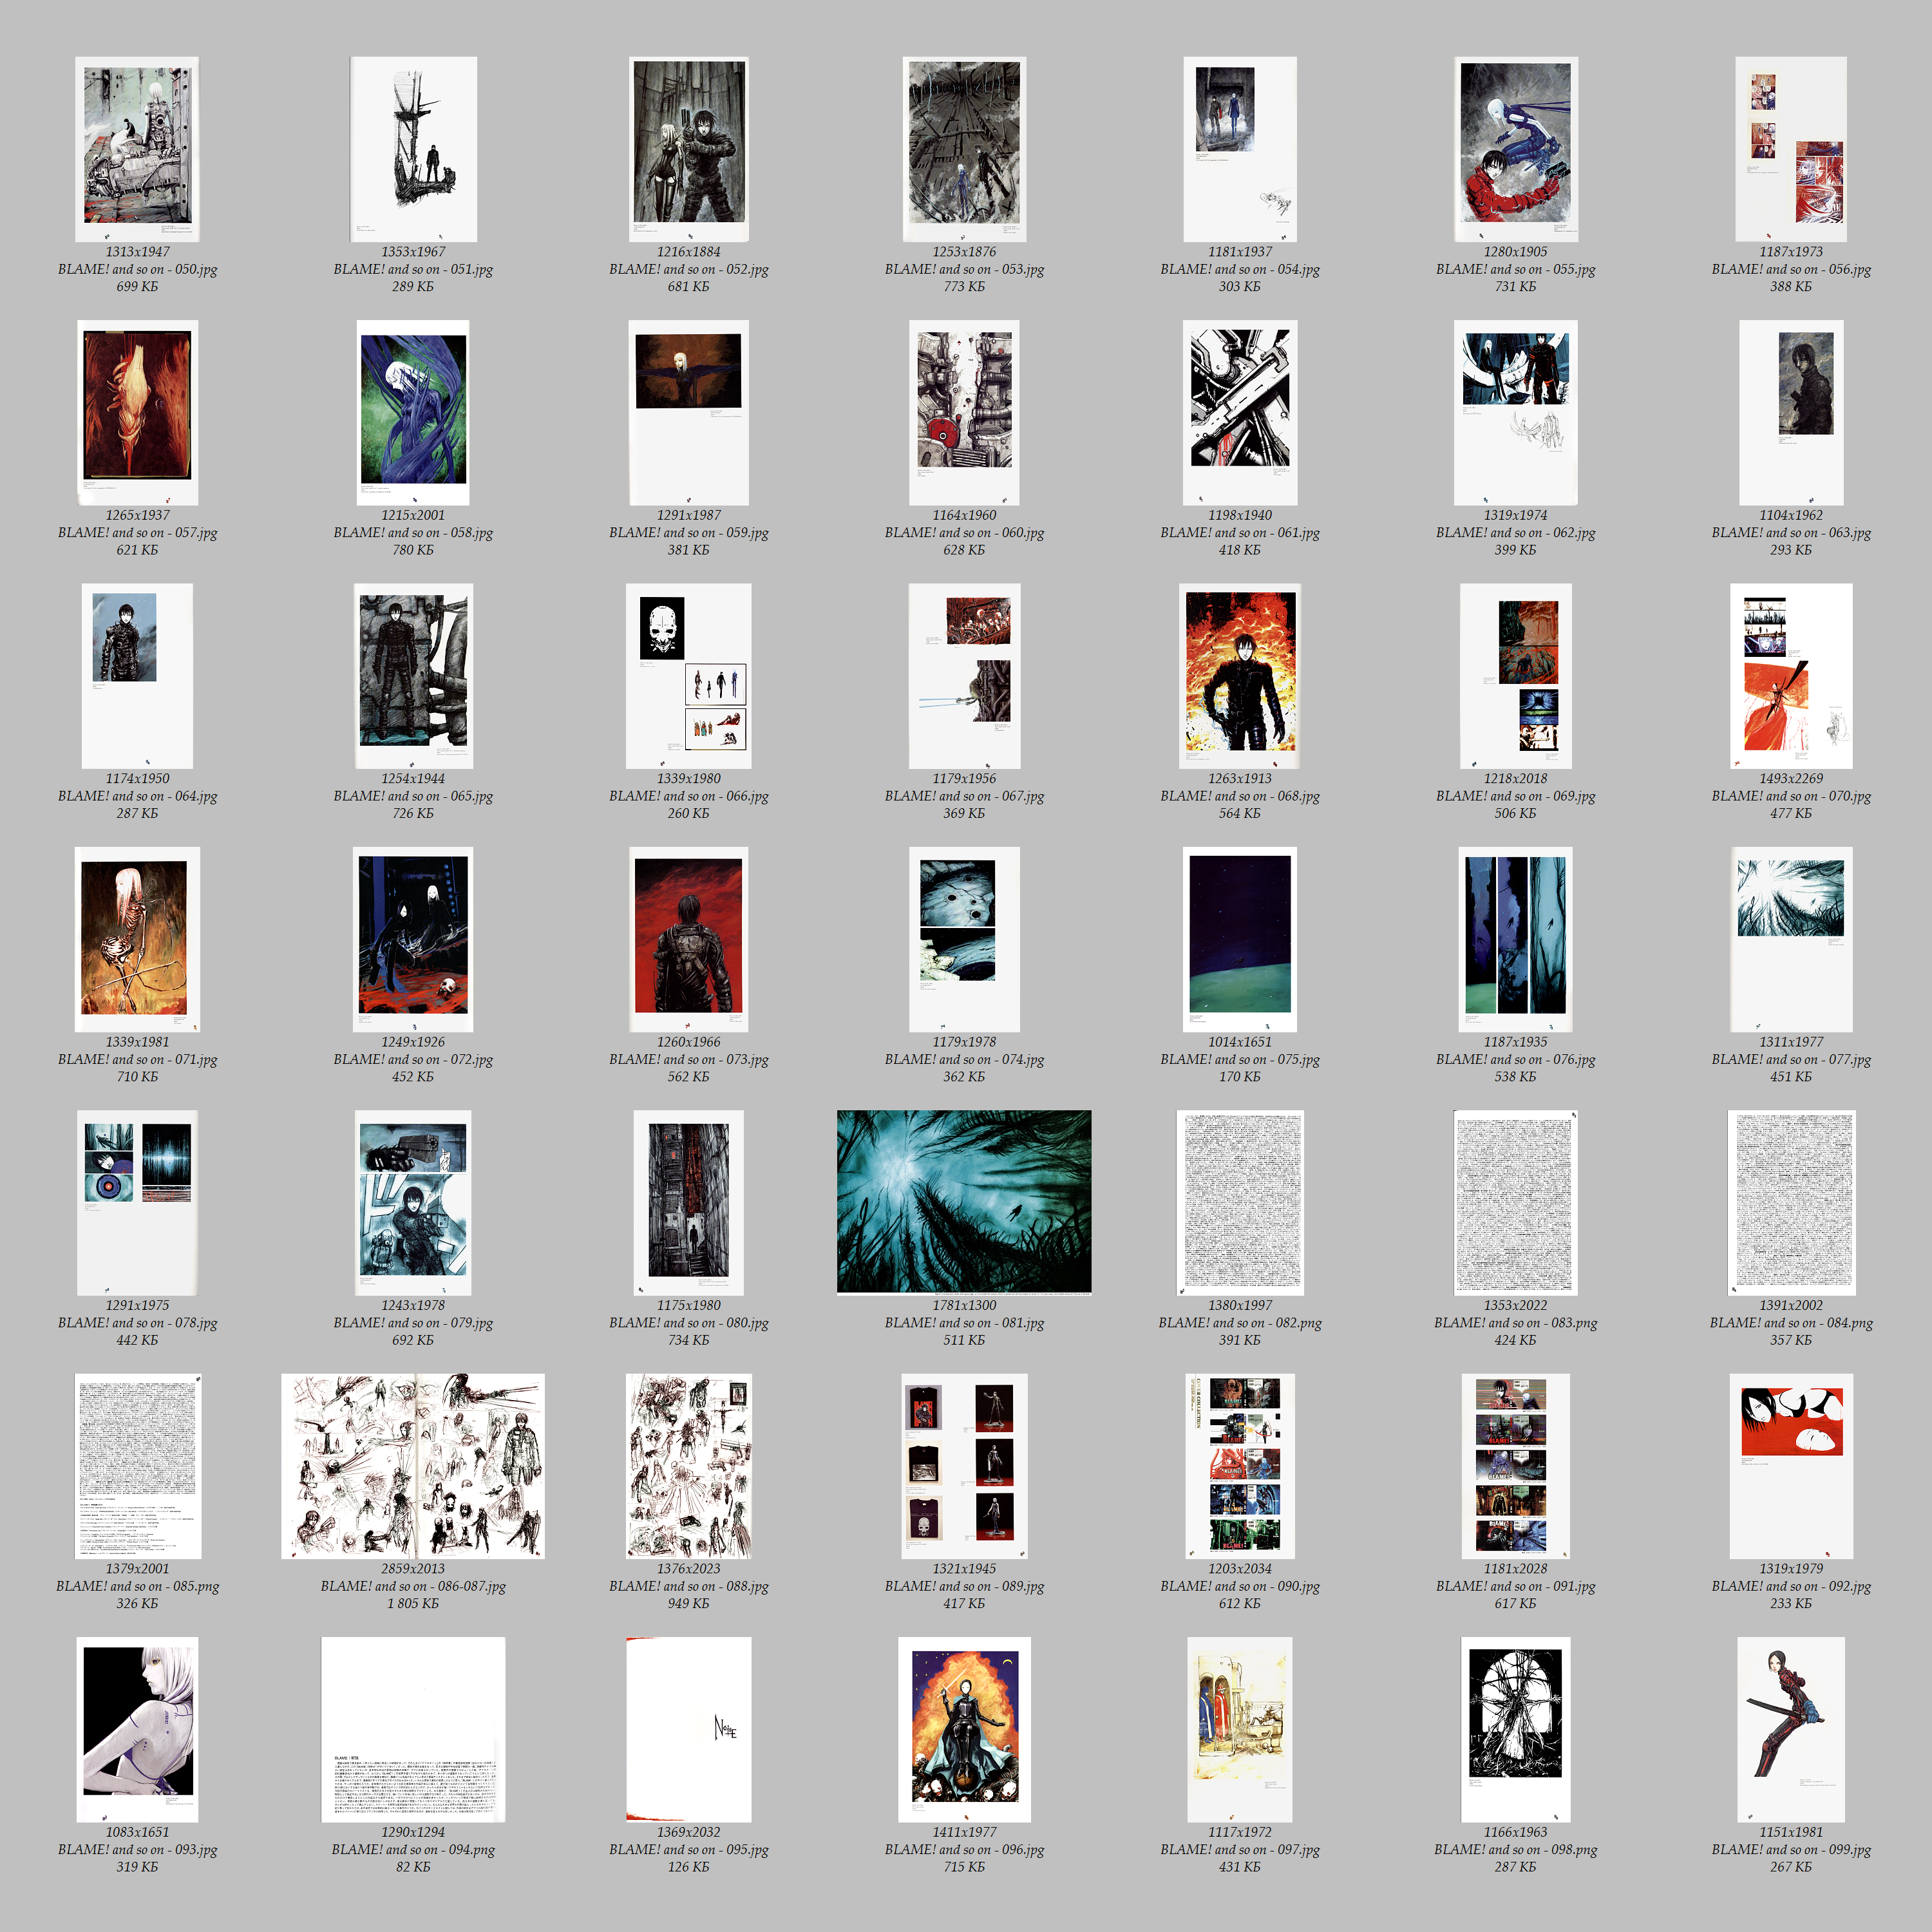This screenshot has width=1932, height=1932.
Task: Choose the 053.jpg grey corridor thumbnail
Action: coord(964,149)
